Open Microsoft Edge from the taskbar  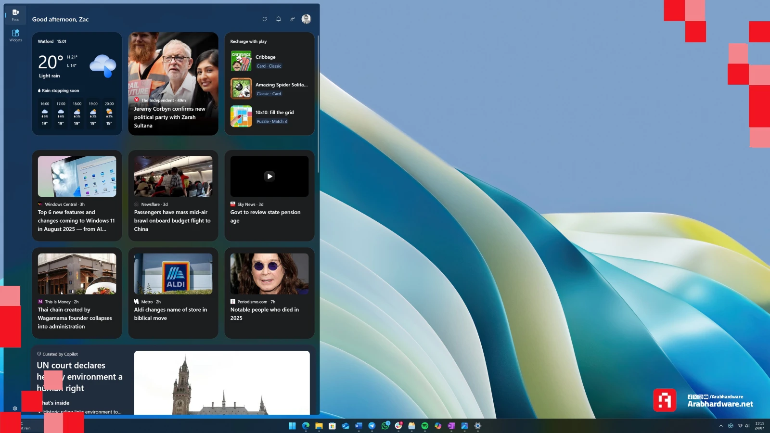[306, 426]
